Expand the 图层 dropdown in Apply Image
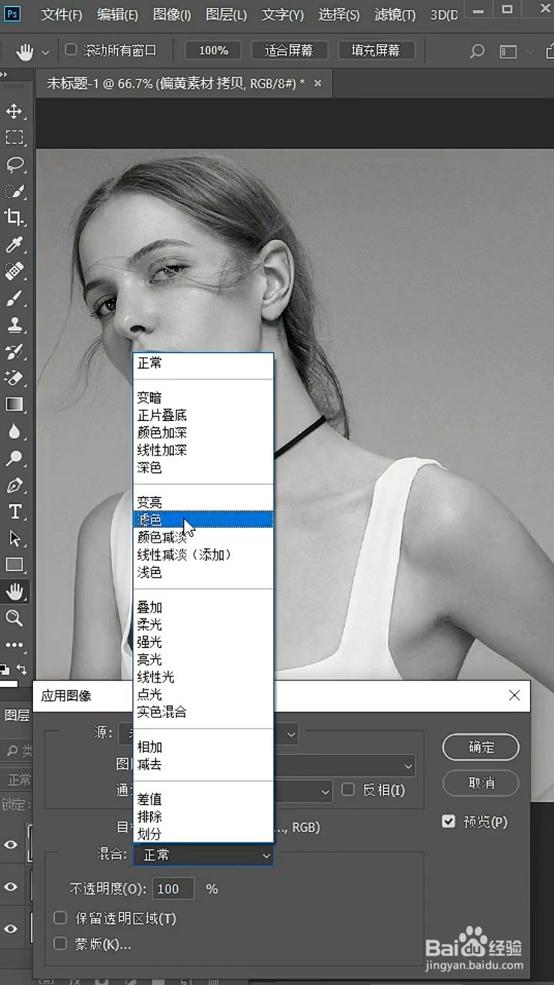554x985 pixels. pos(409,765)
